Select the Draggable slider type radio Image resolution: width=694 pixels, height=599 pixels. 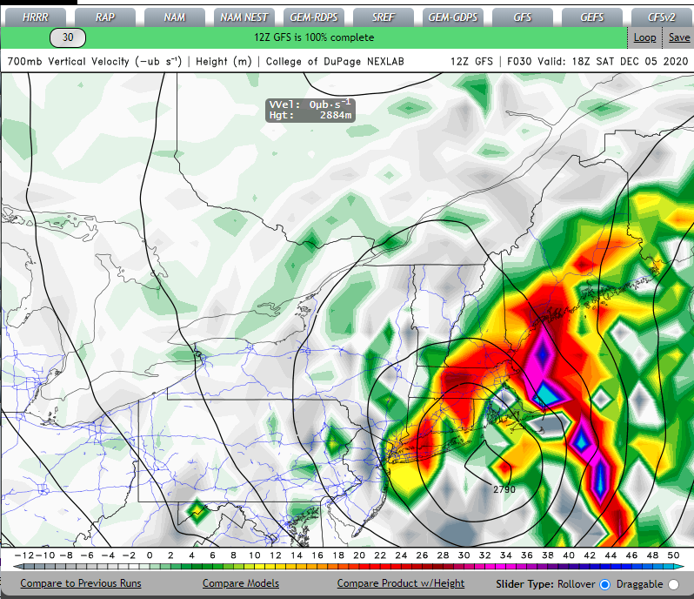pyautogui.click(x=674, y=584)
